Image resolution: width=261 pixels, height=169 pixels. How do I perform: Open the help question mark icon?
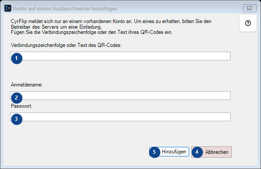(248, 23)
